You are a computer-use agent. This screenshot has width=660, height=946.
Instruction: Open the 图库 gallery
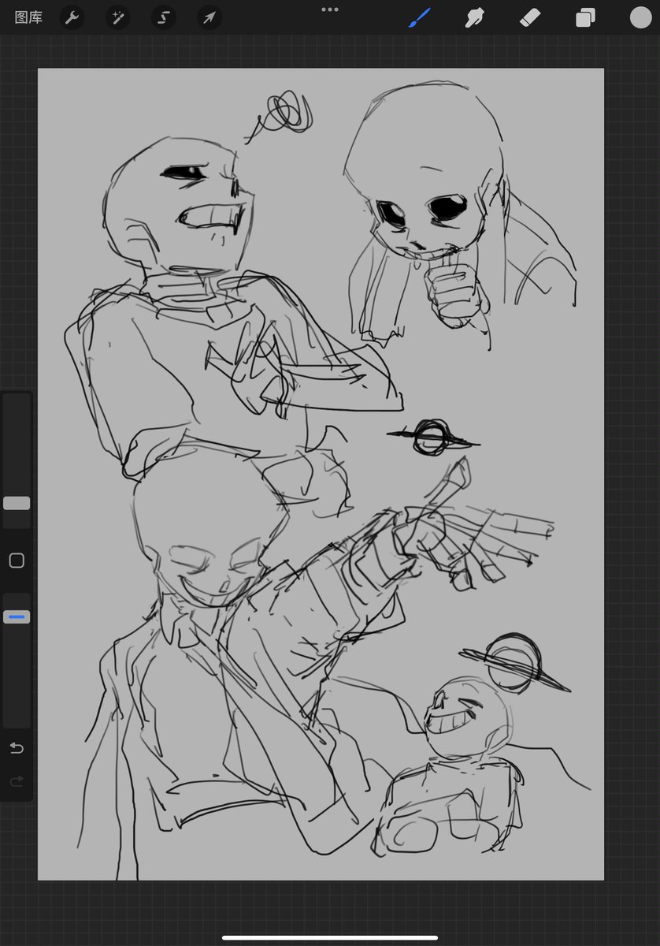(28, 17)
